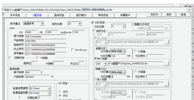Enable the 16进制 checkbox
Viewport: 194px width, 100px height.
click(x=38, y=58)
